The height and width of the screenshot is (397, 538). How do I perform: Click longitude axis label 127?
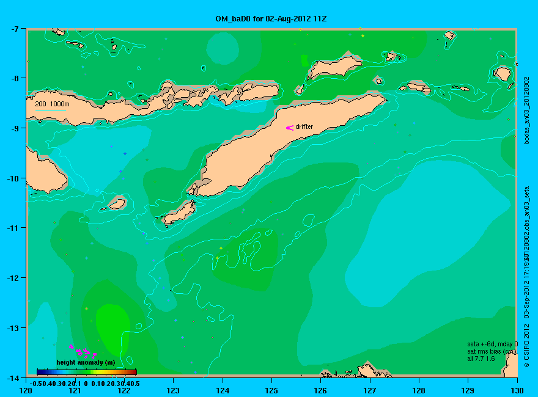point(369,390)
